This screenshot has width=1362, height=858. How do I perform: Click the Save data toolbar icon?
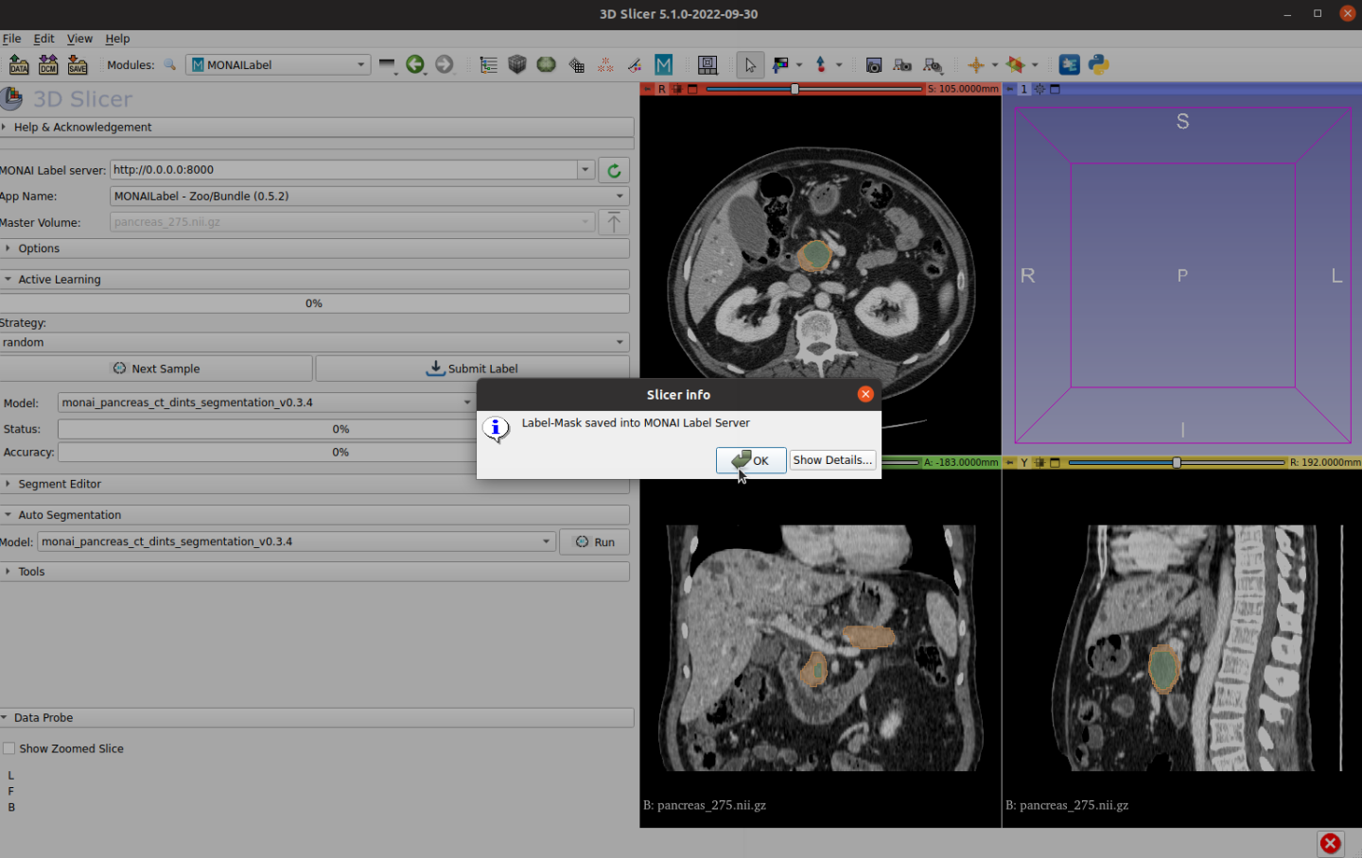click(78, 64)
